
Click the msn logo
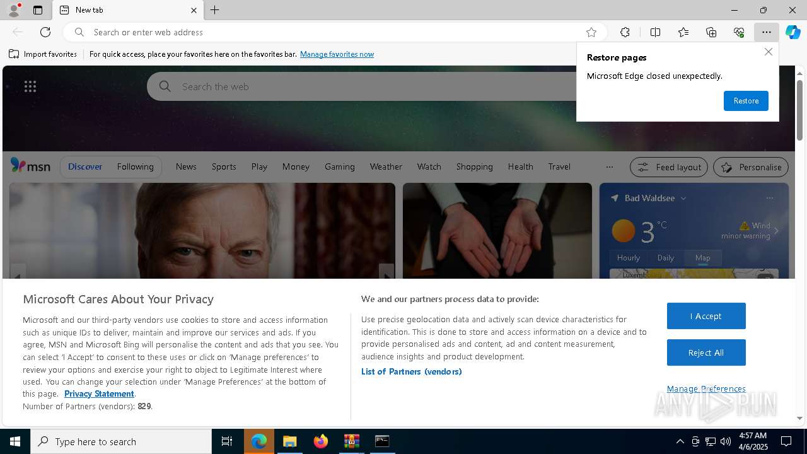coord(30,166)
